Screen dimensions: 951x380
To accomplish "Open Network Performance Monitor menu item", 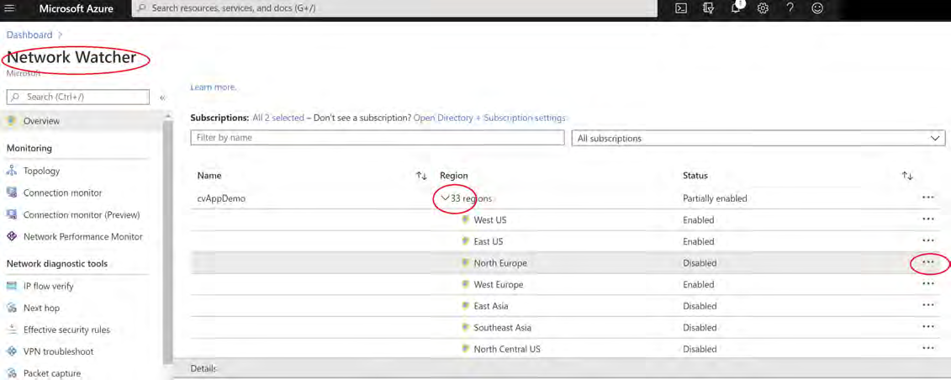I will pyautogui.click(x=82, y=236).
